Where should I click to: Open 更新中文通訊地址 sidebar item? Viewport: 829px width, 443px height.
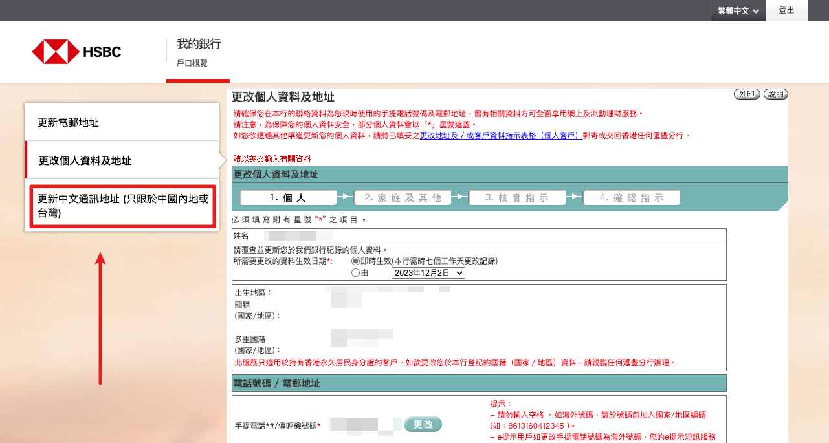[x=122, y=206]
